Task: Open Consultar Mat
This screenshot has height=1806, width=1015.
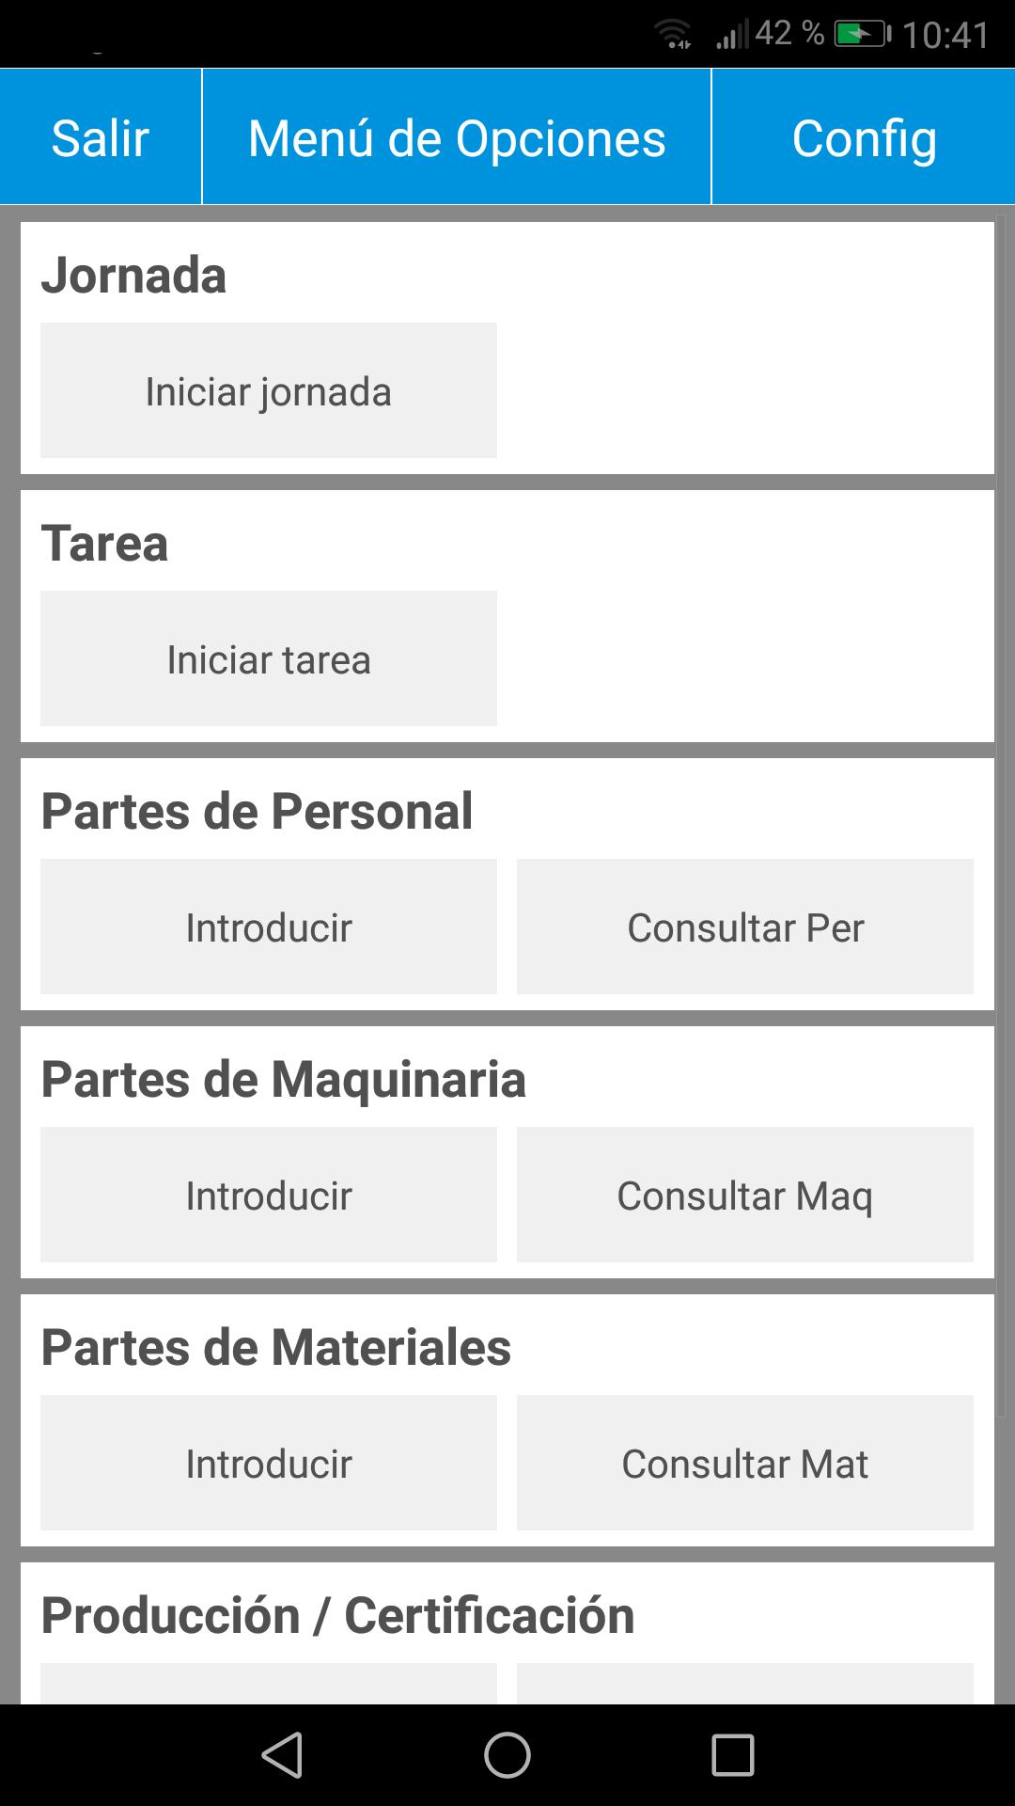Action: (745, 1463)
